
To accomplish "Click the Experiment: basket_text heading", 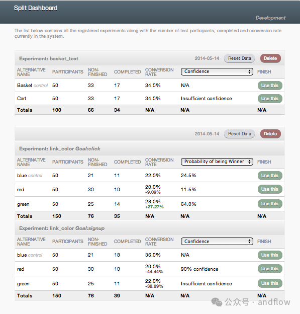I will (49, 59).
